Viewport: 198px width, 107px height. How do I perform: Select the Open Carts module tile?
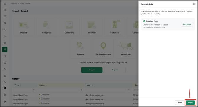click(x=126, y=49)
